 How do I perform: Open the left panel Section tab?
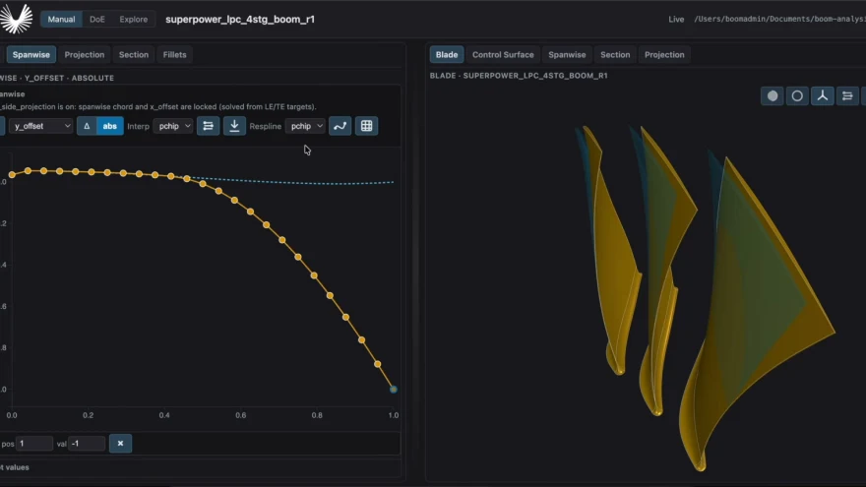coord(134,55)
